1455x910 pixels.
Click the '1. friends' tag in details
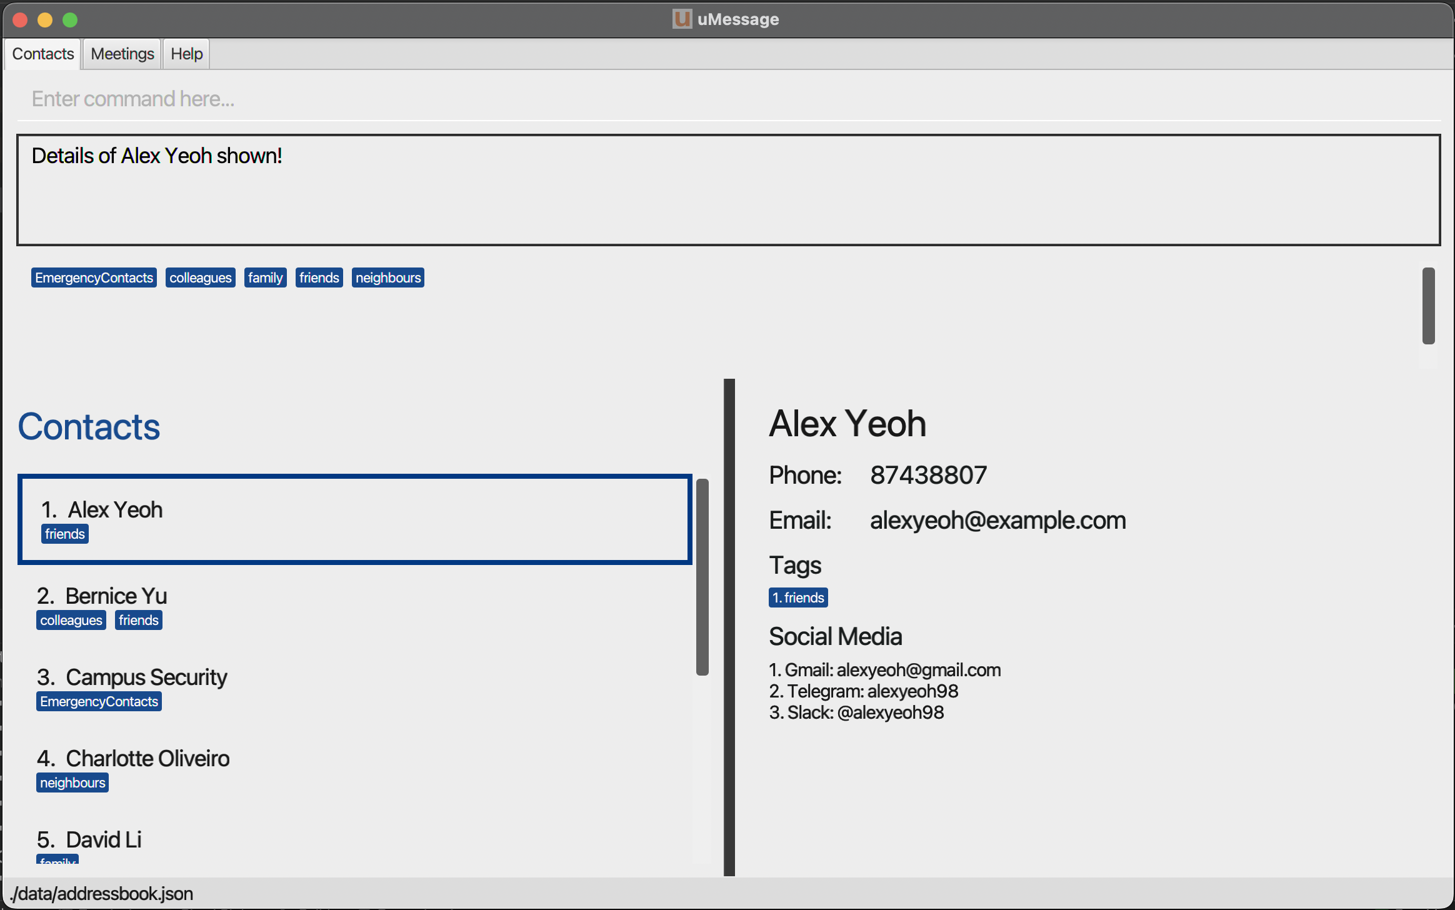(x=798, y=597)
